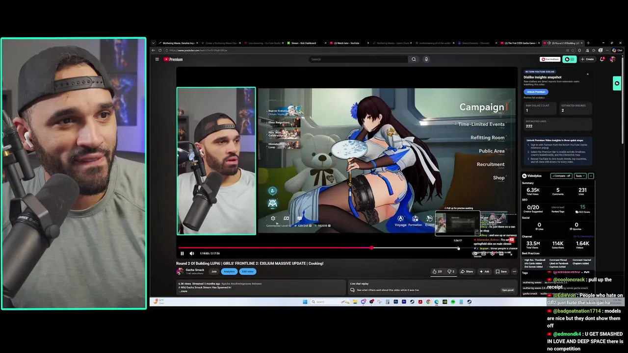Select Recruitment in the game menu

coord(491,164)
